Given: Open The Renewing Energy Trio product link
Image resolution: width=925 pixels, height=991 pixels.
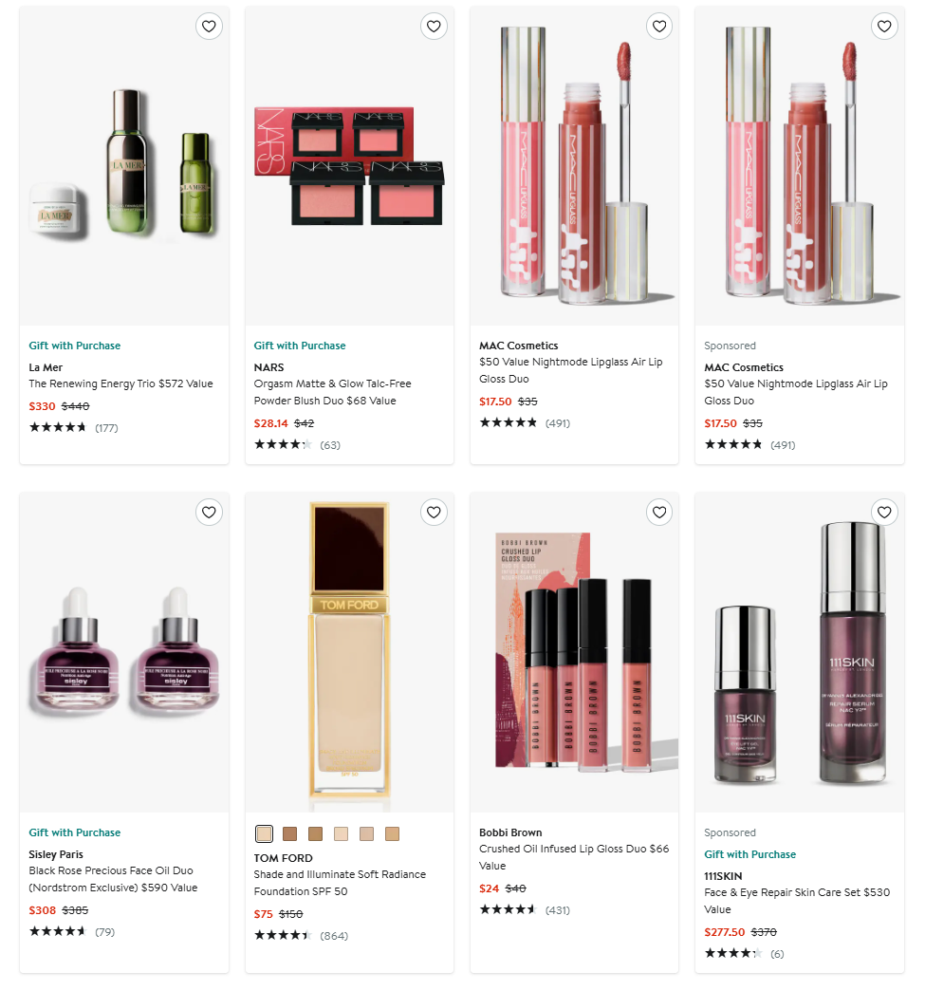Looking at the screenshot, I should 120,383.
